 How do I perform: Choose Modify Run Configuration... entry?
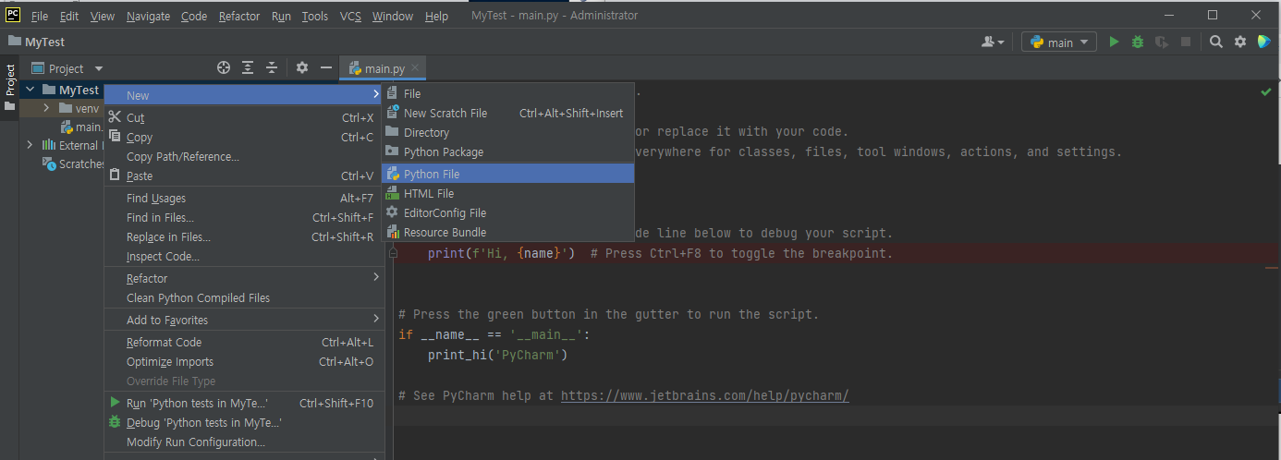coord(244,442)
